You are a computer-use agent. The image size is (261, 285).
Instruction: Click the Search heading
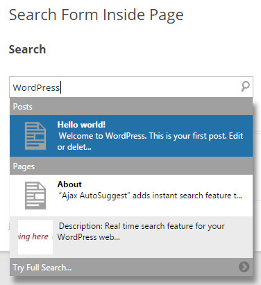(x=27, y=49)
